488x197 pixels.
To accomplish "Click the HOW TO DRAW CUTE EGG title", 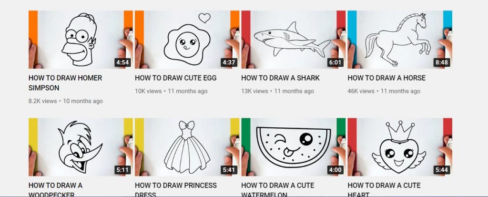I will point(175,78).
